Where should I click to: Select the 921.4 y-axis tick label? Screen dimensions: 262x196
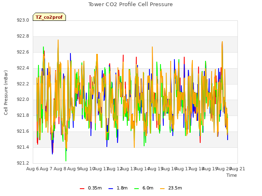23,147
